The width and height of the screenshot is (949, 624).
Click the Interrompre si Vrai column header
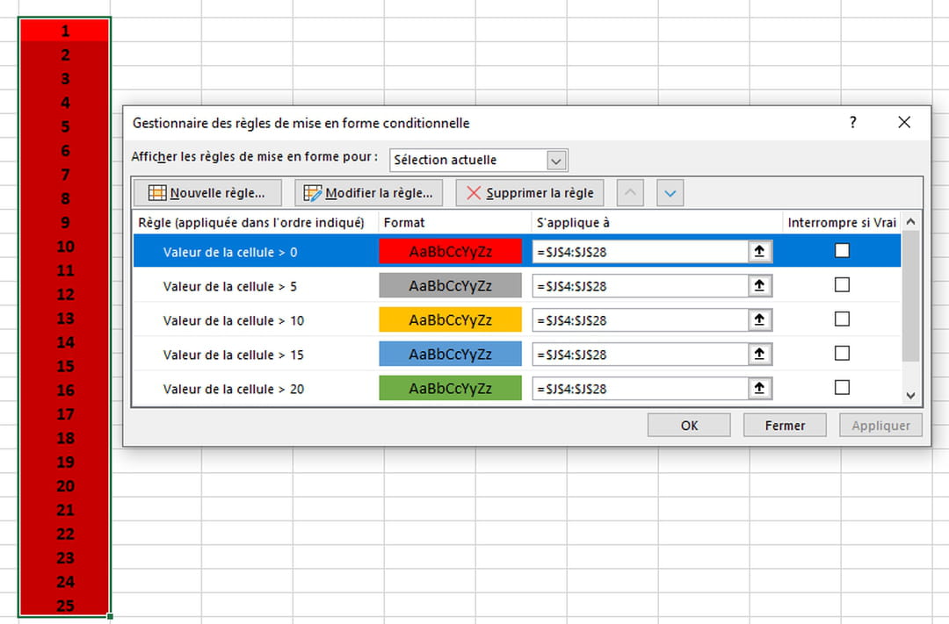point(841,223)
